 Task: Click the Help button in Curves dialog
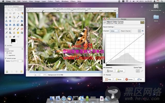pos(108,79)
